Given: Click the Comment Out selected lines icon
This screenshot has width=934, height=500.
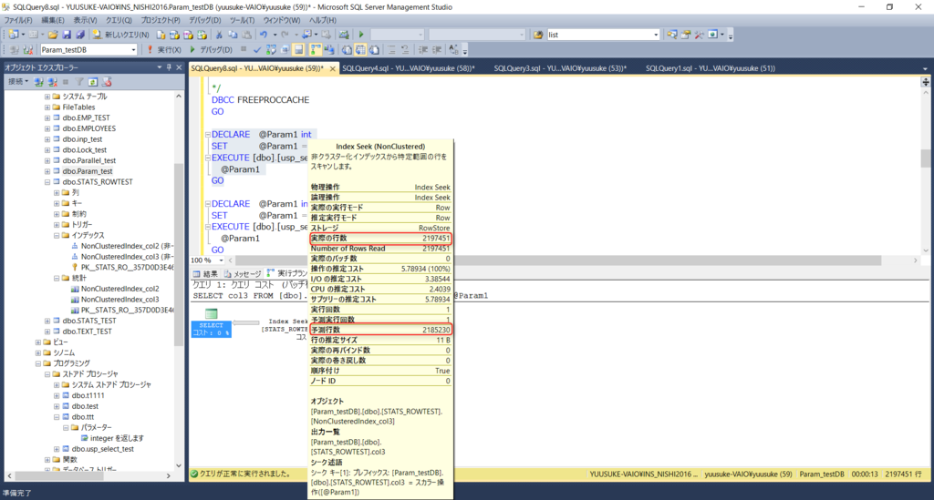Looking at the screenshot, I should [391, 50].
